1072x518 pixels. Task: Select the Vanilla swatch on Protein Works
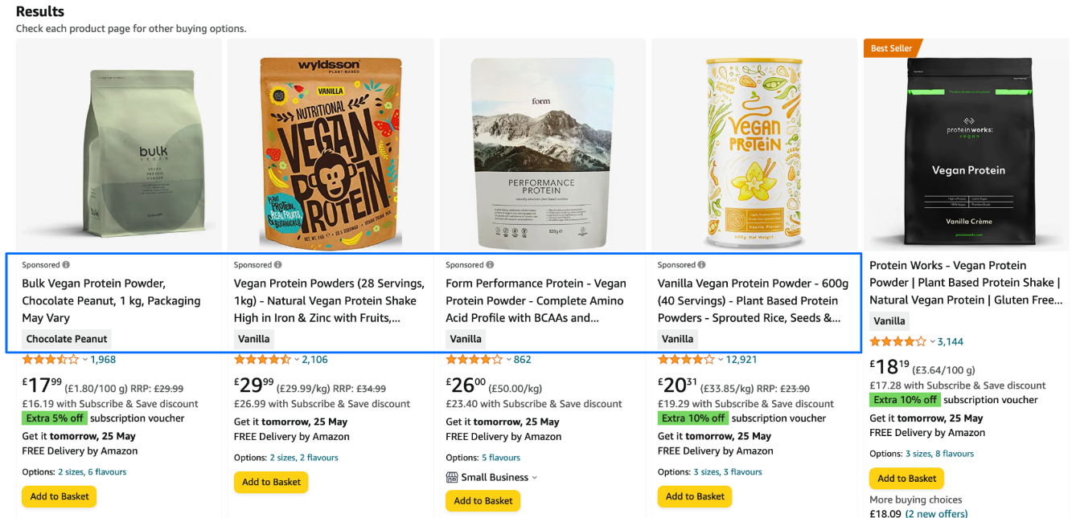(x=889, y=320)
